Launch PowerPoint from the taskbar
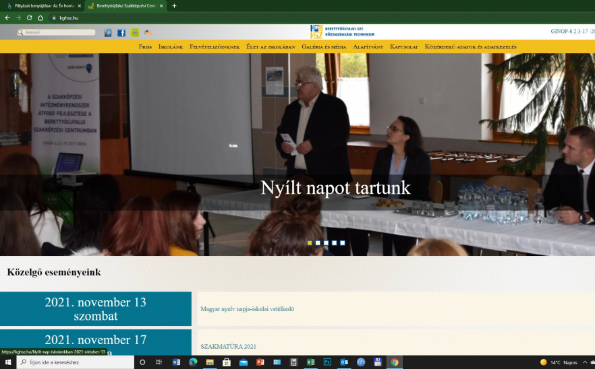Image resolution: width=595 pixels, height=369 pixels. click(x=260, y=362)
